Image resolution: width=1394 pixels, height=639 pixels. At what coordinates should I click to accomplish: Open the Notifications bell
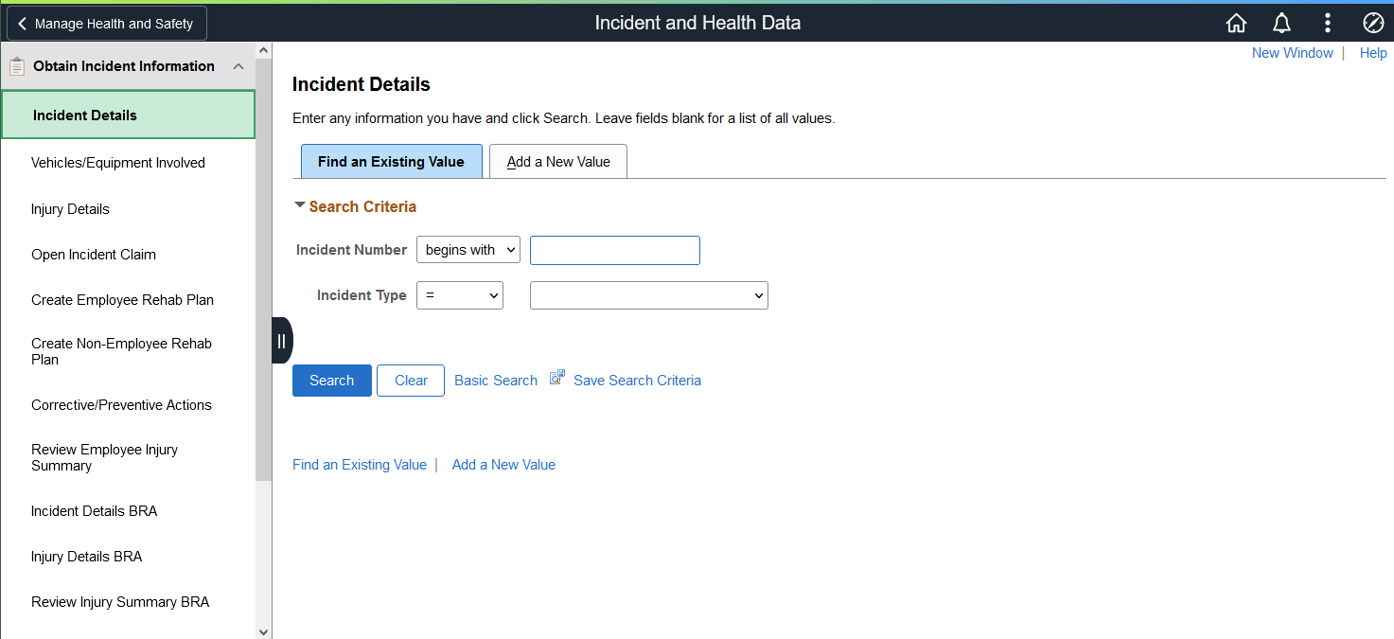point(1281,23)
